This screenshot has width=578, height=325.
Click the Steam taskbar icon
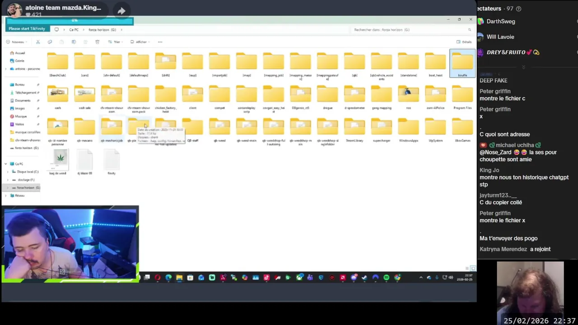click(x=364, y=278)
